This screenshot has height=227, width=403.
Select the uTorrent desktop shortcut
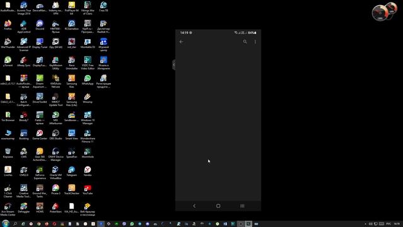8,62
